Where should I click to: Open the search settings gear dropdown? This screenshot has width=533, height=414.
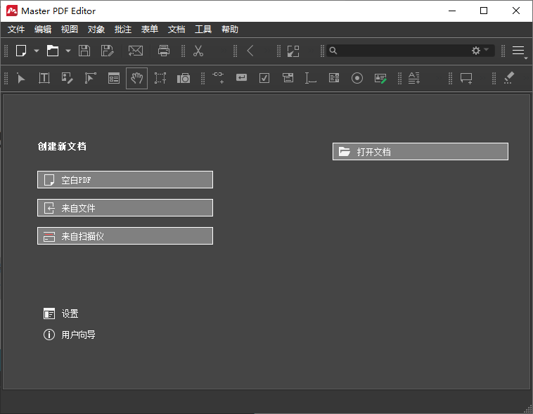point(480,51)
